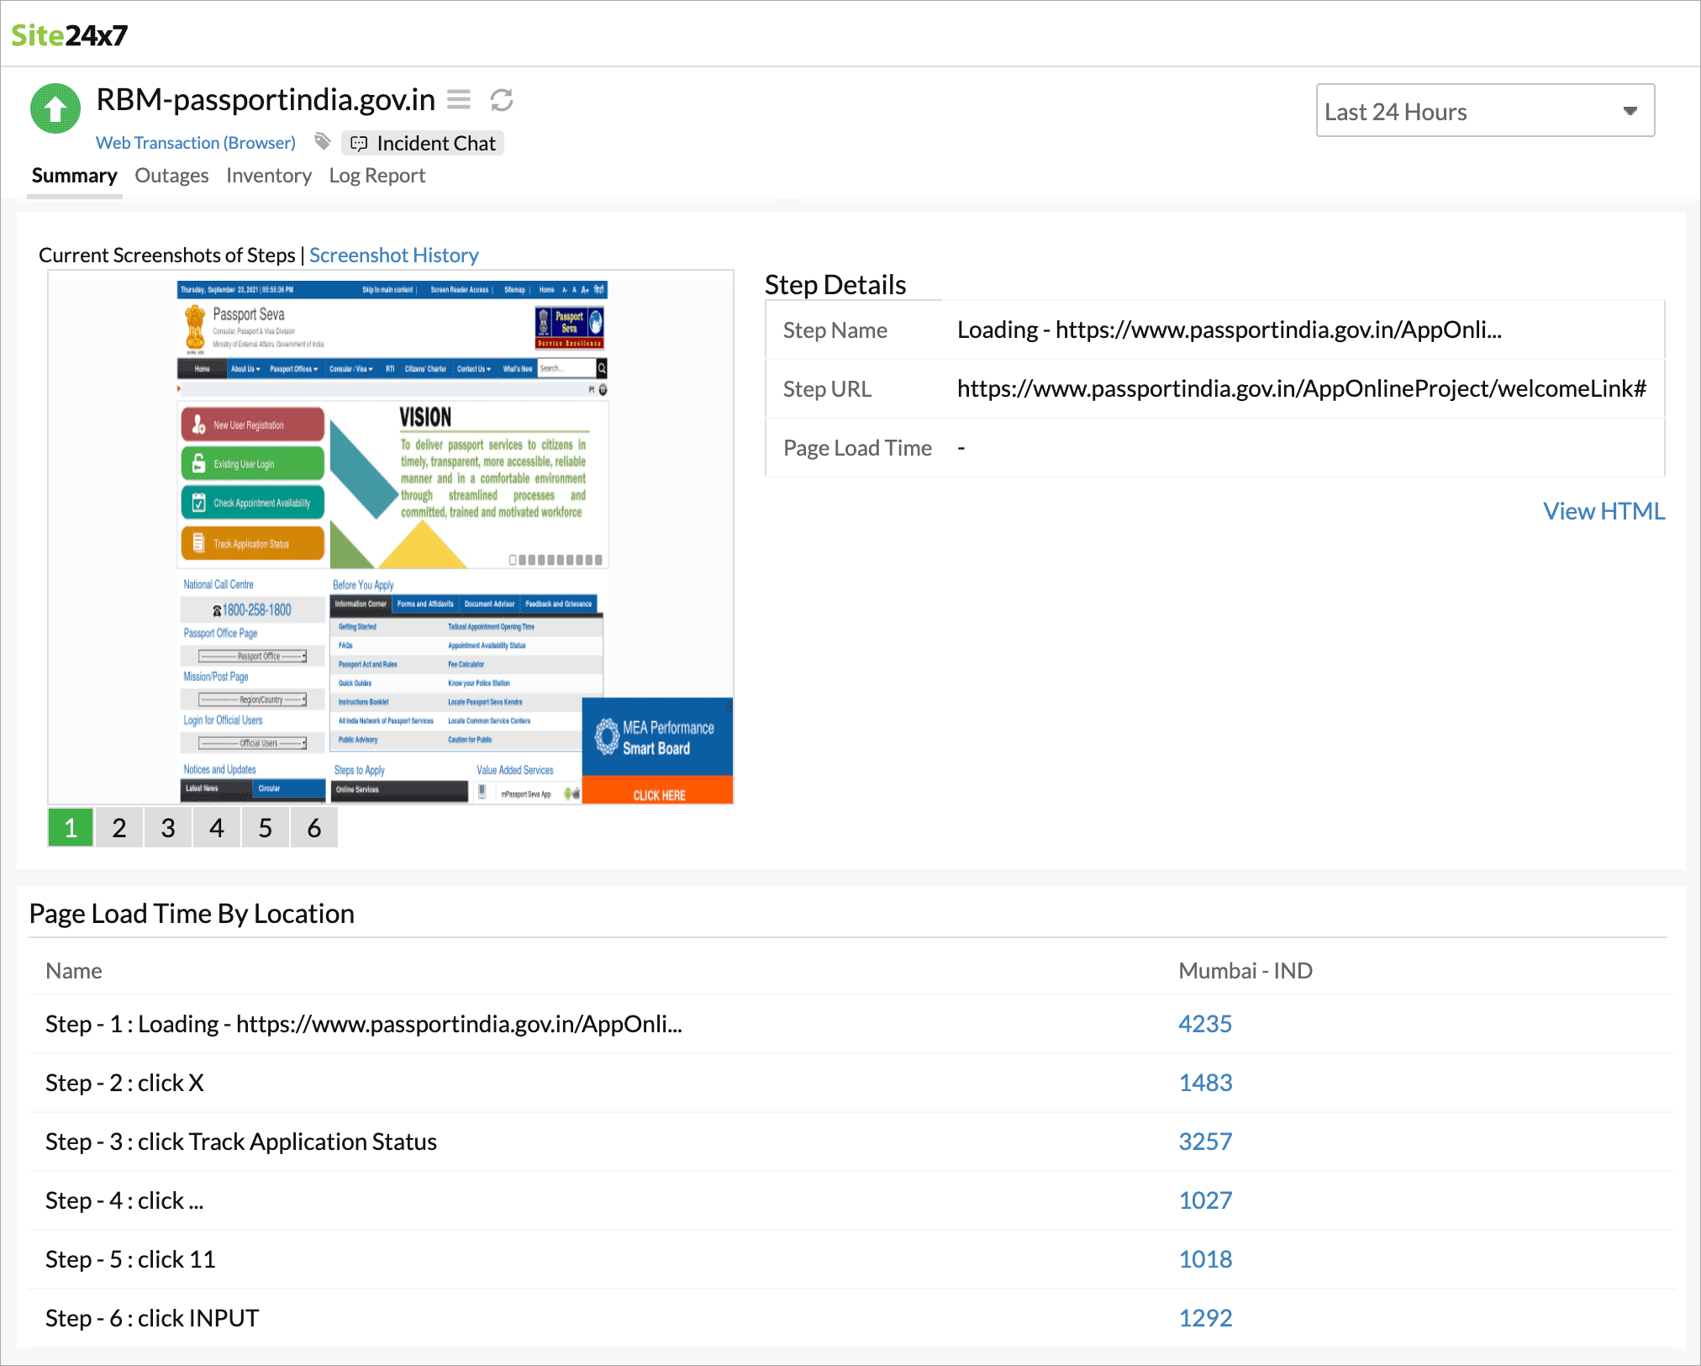Click load time 4235 for Step 1

(x=1205, y=1024)
